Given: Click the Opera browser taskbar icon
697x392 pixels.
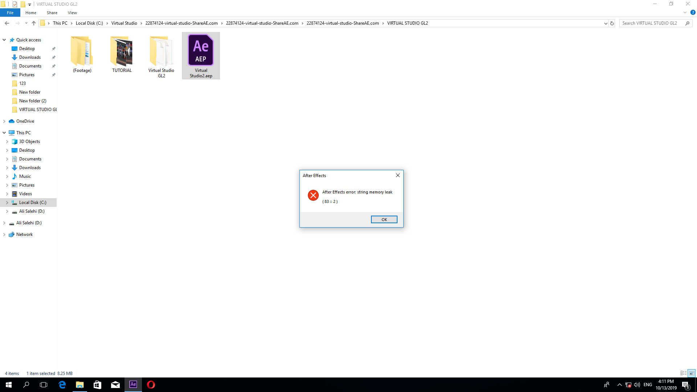Looking at the screenshot, I should click(x=151, y=385).
